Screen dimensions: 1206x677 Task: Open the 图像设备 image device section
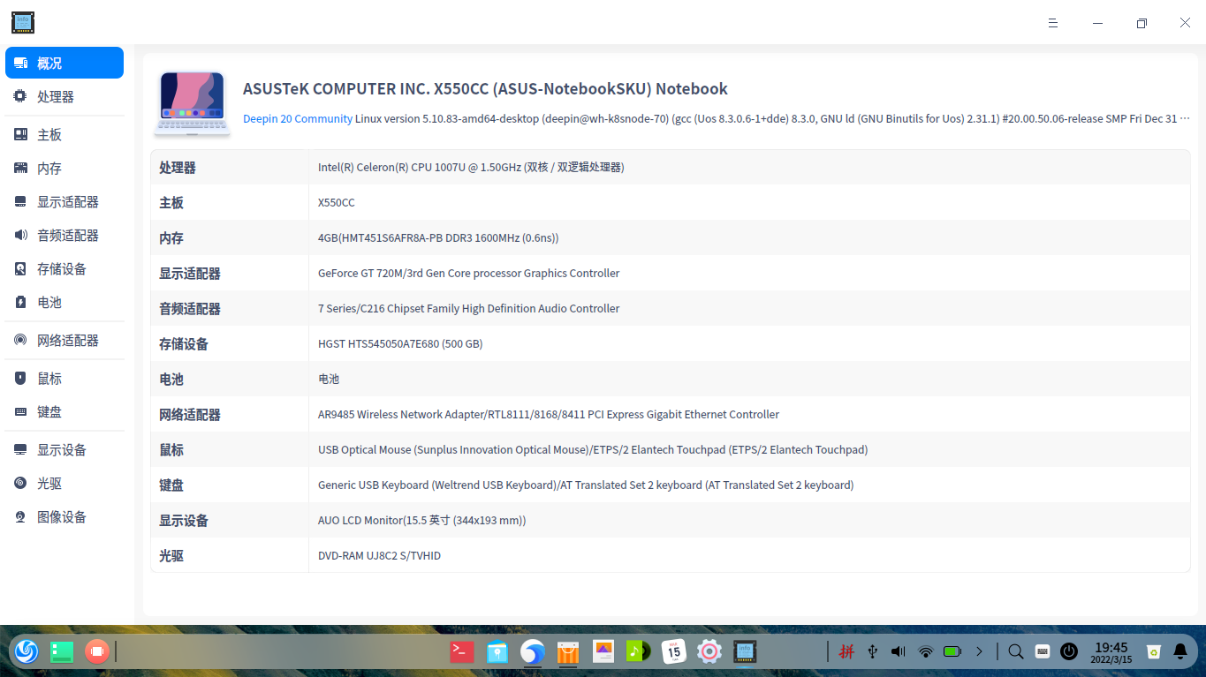pyautogui.click(x=64, y=516)
